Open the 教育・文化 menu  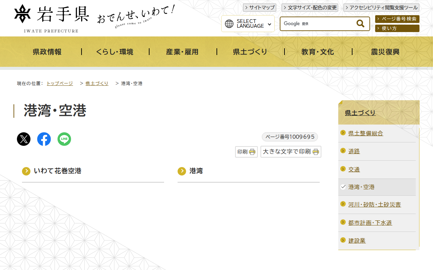click(x=318, y=52)
